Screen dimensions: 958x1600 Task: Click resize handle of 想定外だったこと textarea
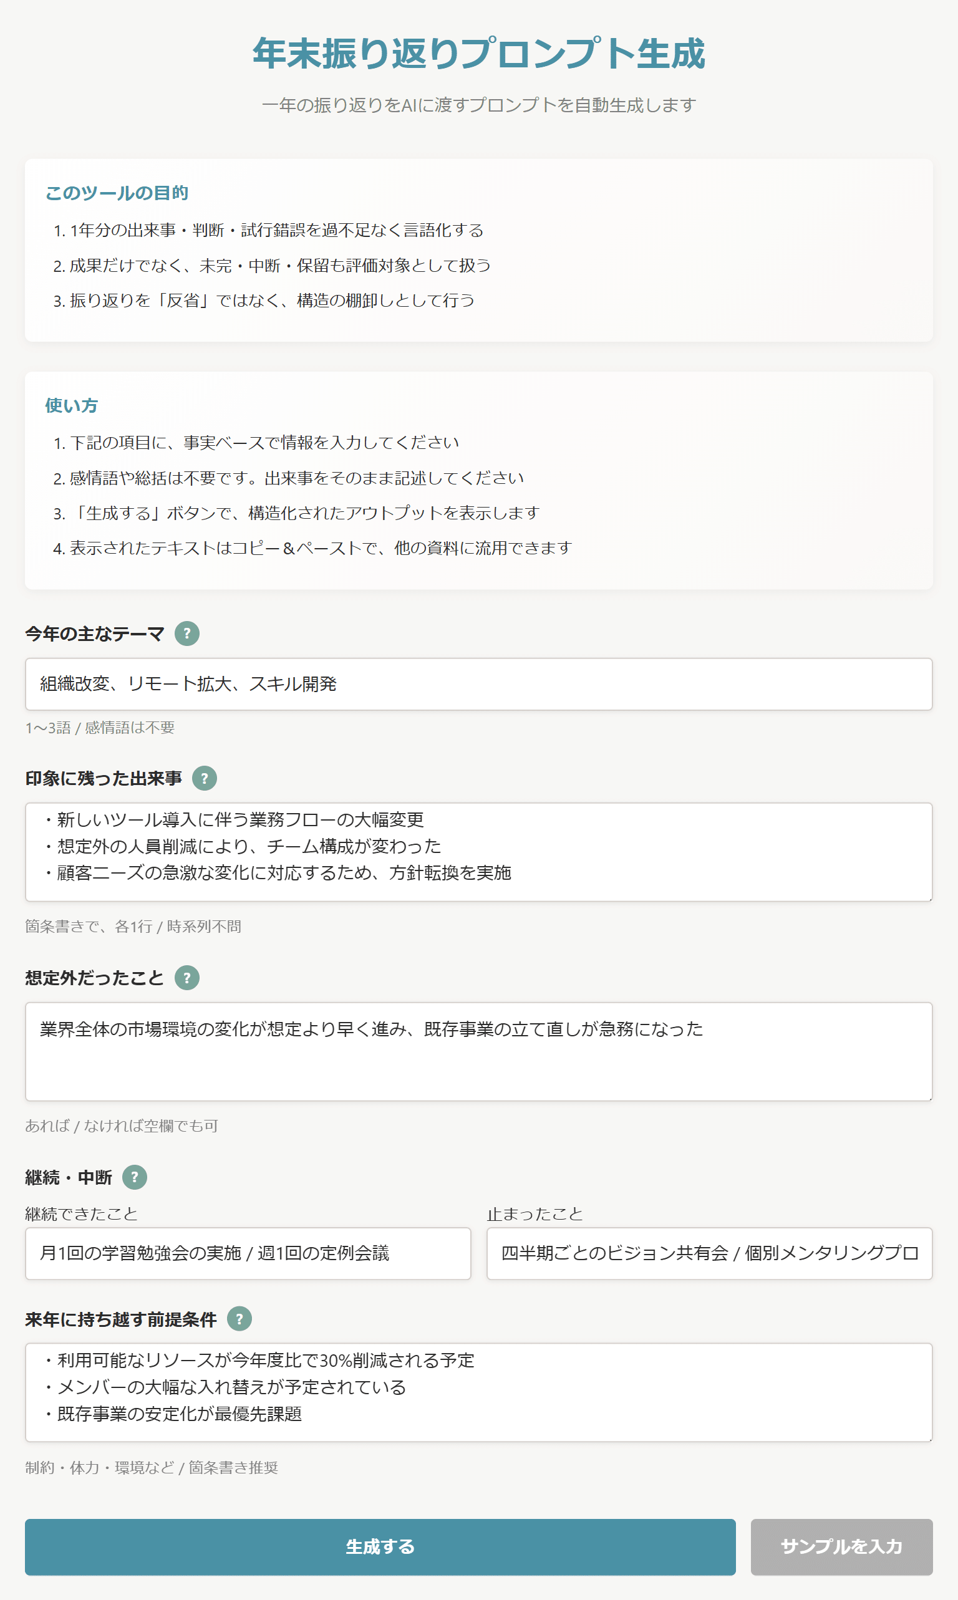point(929,1097)
